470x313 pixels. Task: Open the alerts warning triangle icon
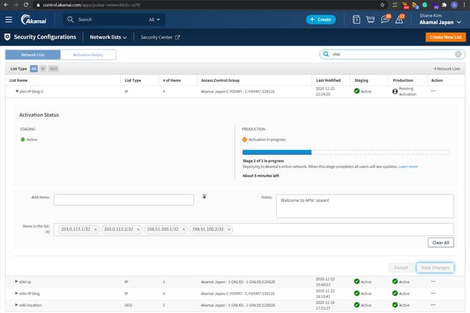point(399,20)
